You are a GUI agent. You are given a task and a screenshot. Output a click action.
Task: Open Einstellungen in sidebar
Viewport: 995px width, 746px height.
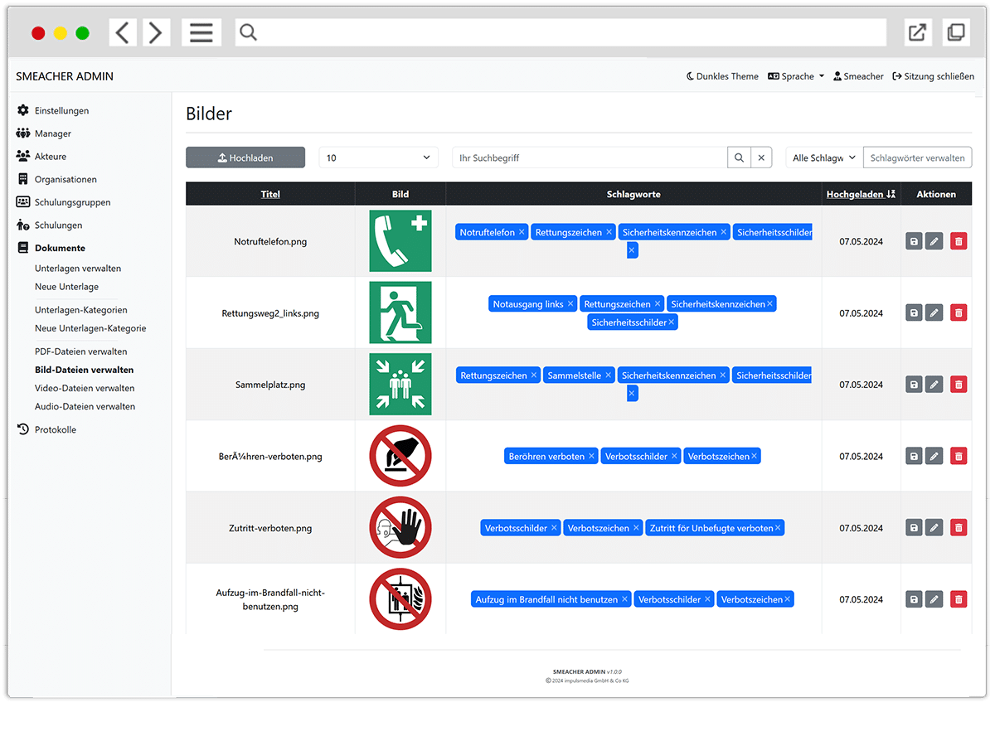click(53, 110)
